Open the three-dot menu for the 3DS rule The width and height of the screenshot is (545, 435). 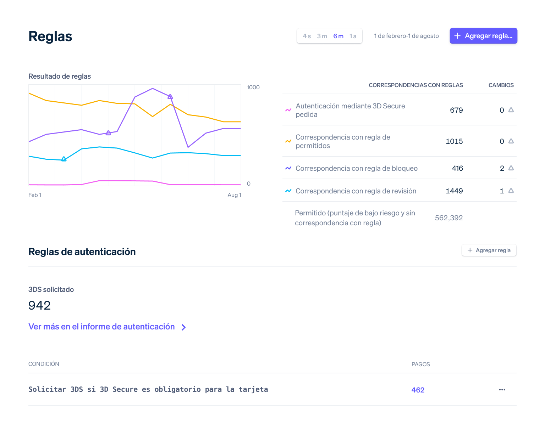(502, 390)
